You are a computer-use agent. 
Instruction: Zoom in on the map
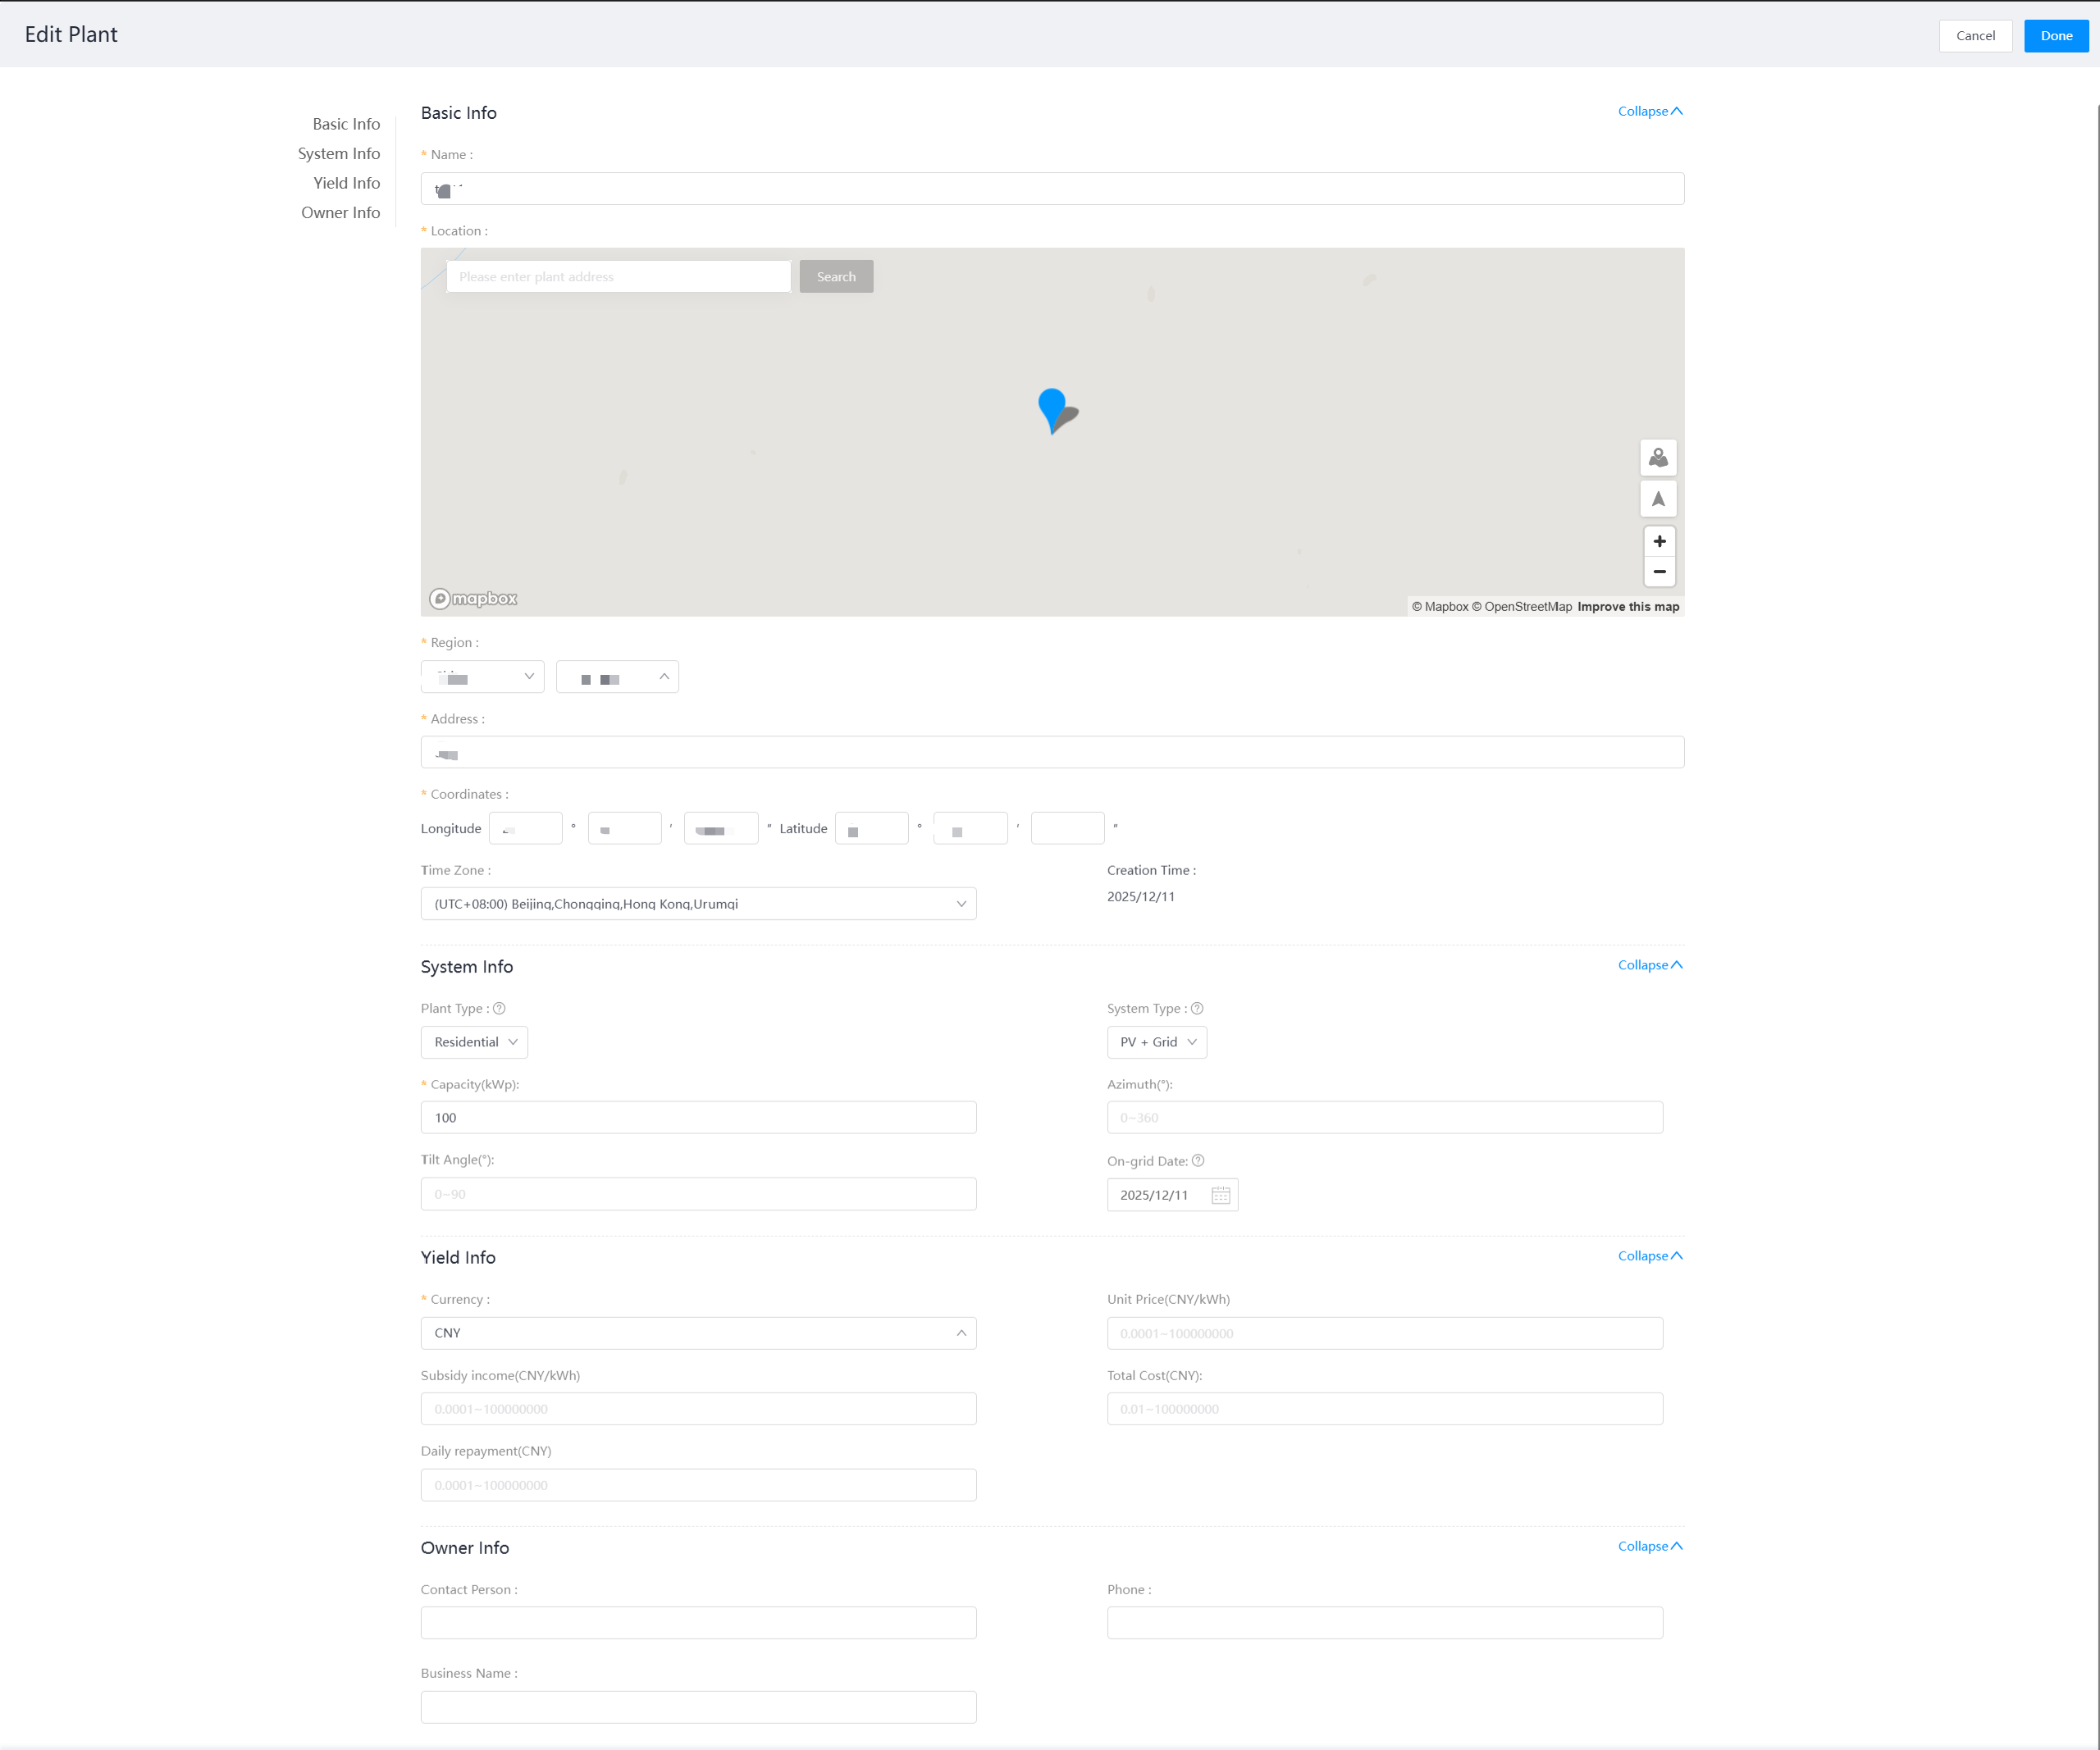[x=1659, y=542]
